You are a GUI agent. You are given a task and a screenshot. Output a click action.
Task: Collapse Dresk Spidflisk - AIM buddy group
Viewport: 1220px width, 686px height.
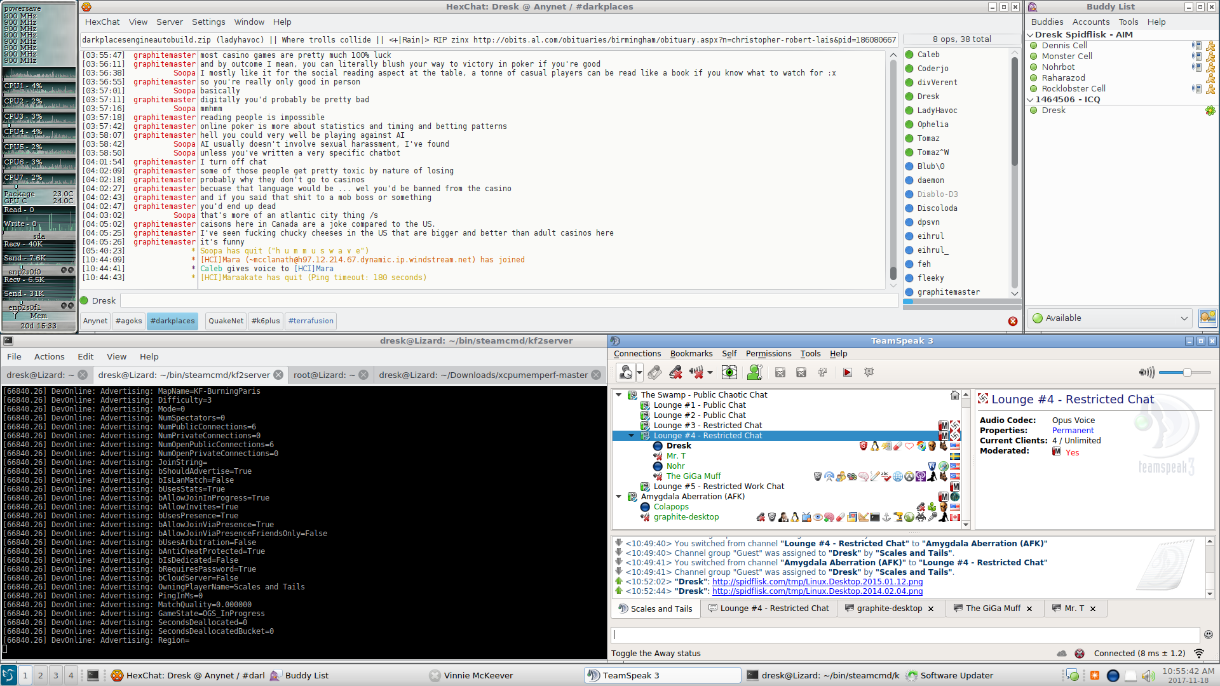click(x=1030, y=35)
